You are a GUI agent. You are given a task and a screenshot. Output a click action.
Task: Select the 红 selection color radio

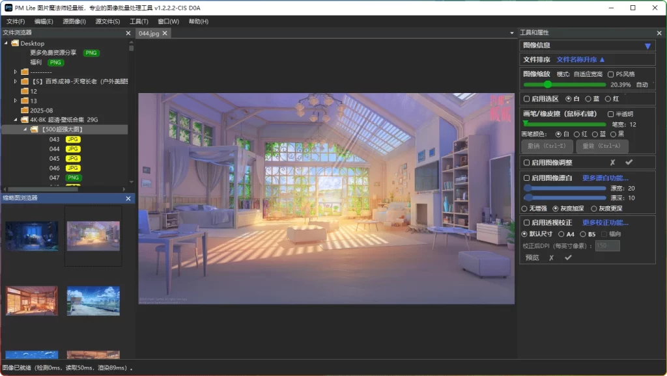(608, 99)
